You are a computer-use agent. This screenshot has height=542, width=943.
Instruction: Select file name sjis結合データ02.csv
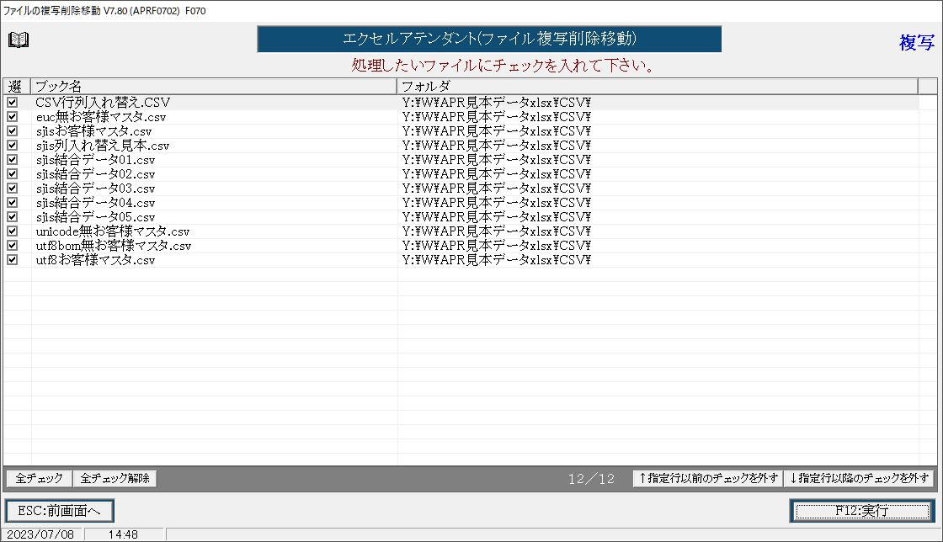pyautogui.click(x=96, y=174)
